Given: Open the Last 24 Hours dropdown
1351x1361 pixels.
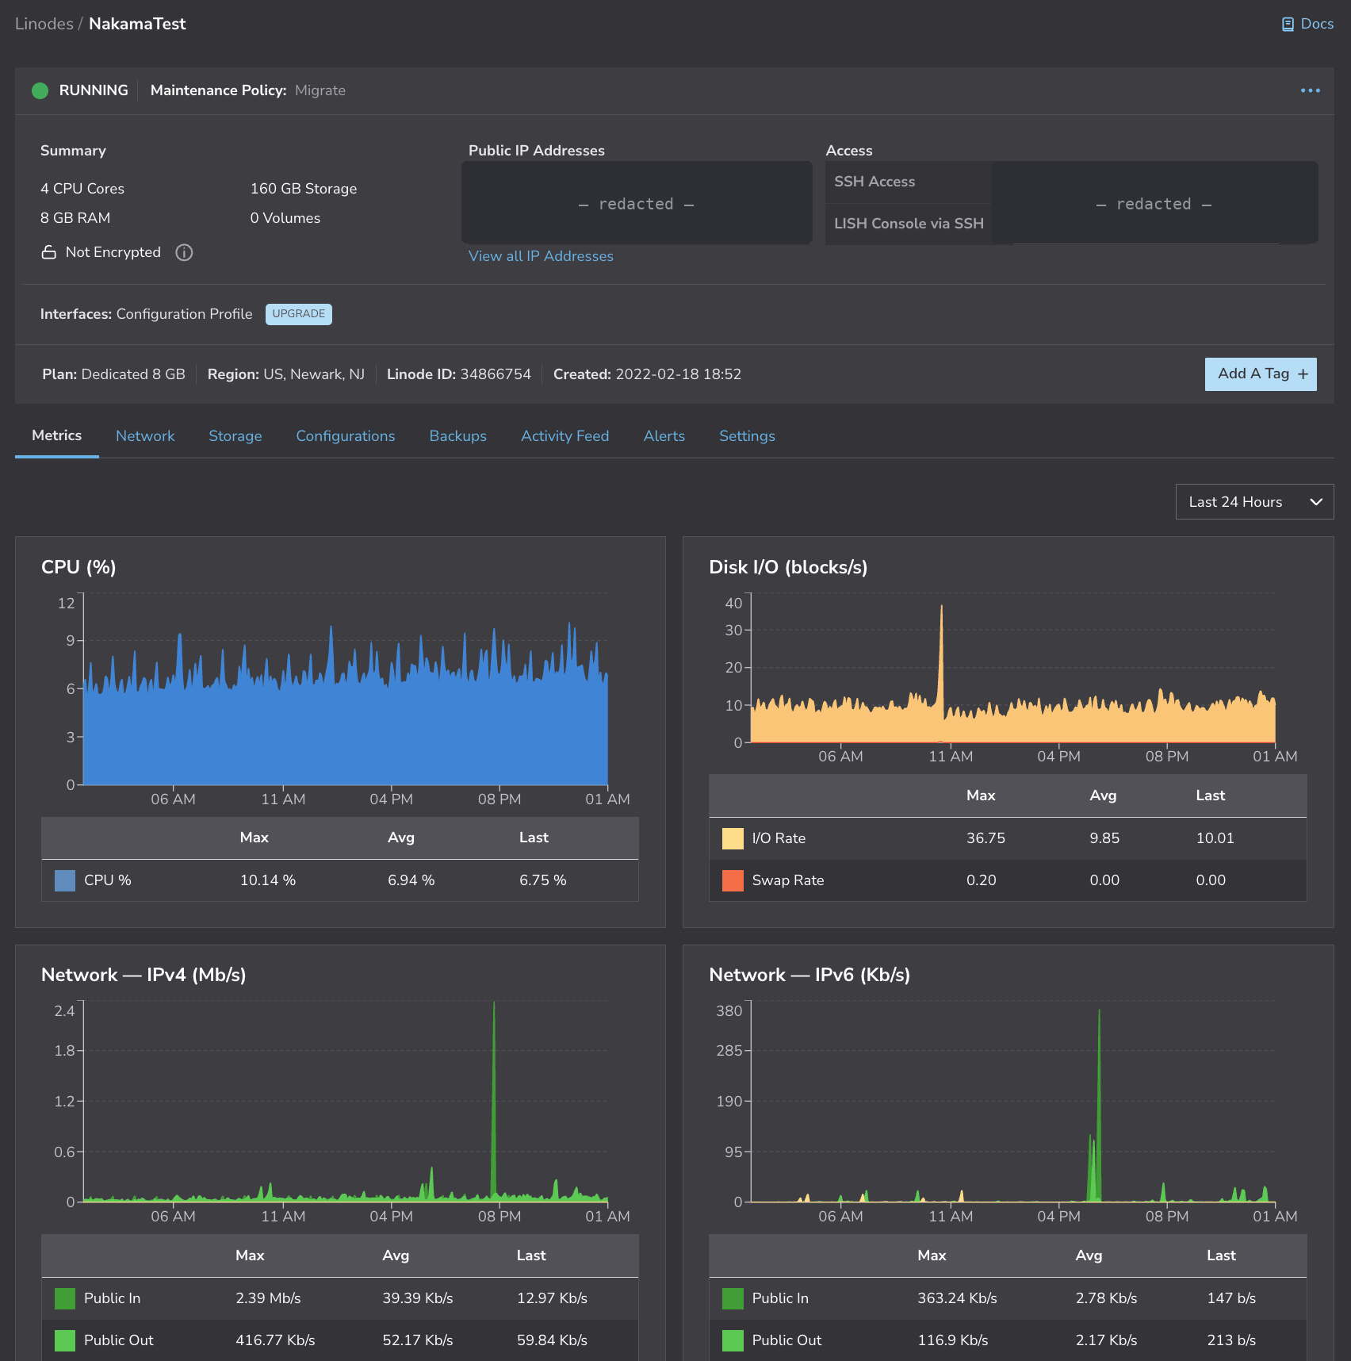Looking at the screenshot, I should [1254, 502].
